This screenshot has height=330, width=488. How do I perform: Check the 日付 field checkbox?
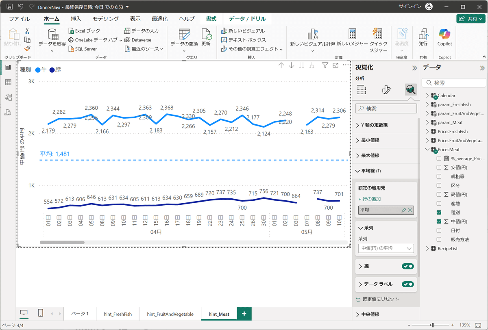tap(439, 230)
